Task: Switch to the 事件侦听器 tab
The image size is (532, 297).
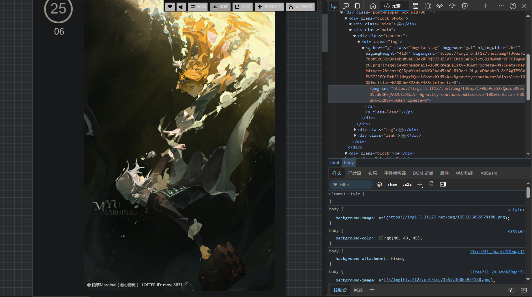Action: tap(395, 173)
